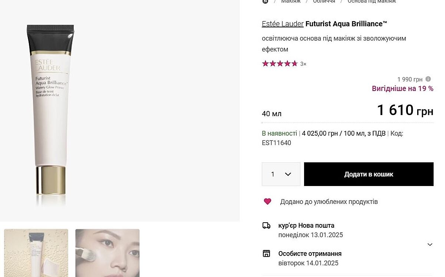Open the Основа під макіяж breadcrumb
Screen dimensions: 445x277
(372, 1)
